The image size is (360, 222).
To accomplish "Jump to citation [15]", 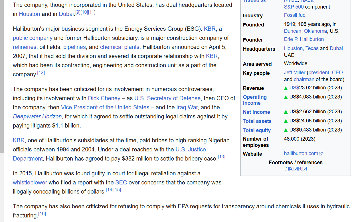I will [117, 190].
